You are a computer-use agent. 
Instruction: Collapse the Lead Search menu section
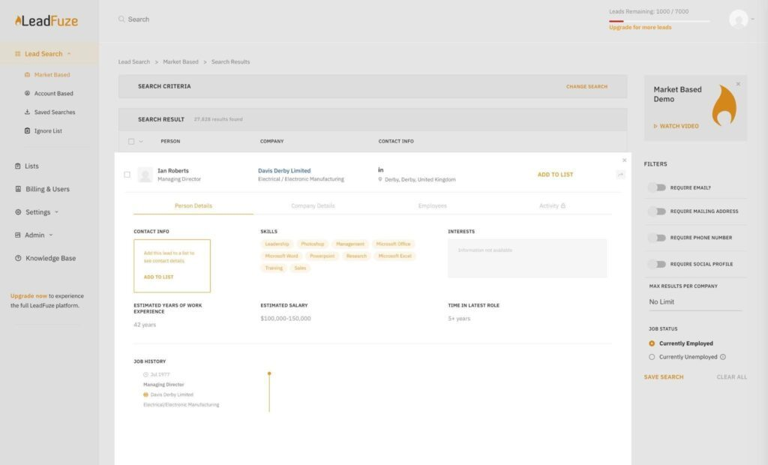(68, 53)
